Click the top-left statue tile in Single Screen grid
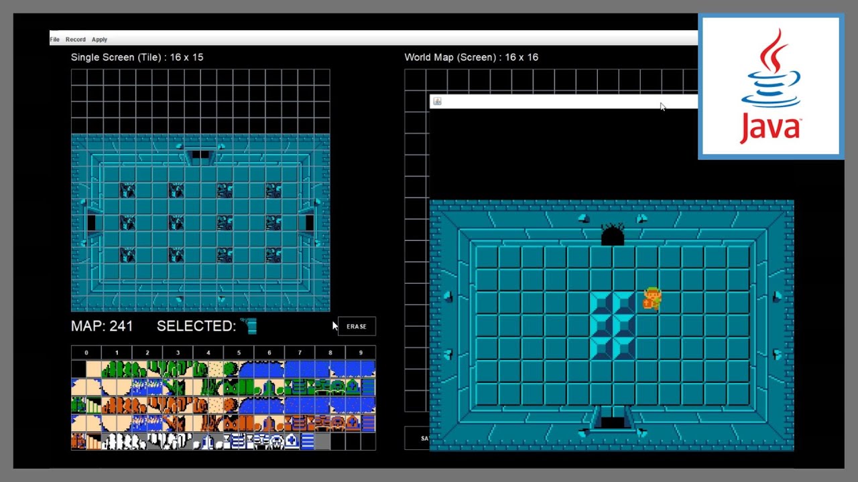The image size is (858, 482). click(127, 190)
